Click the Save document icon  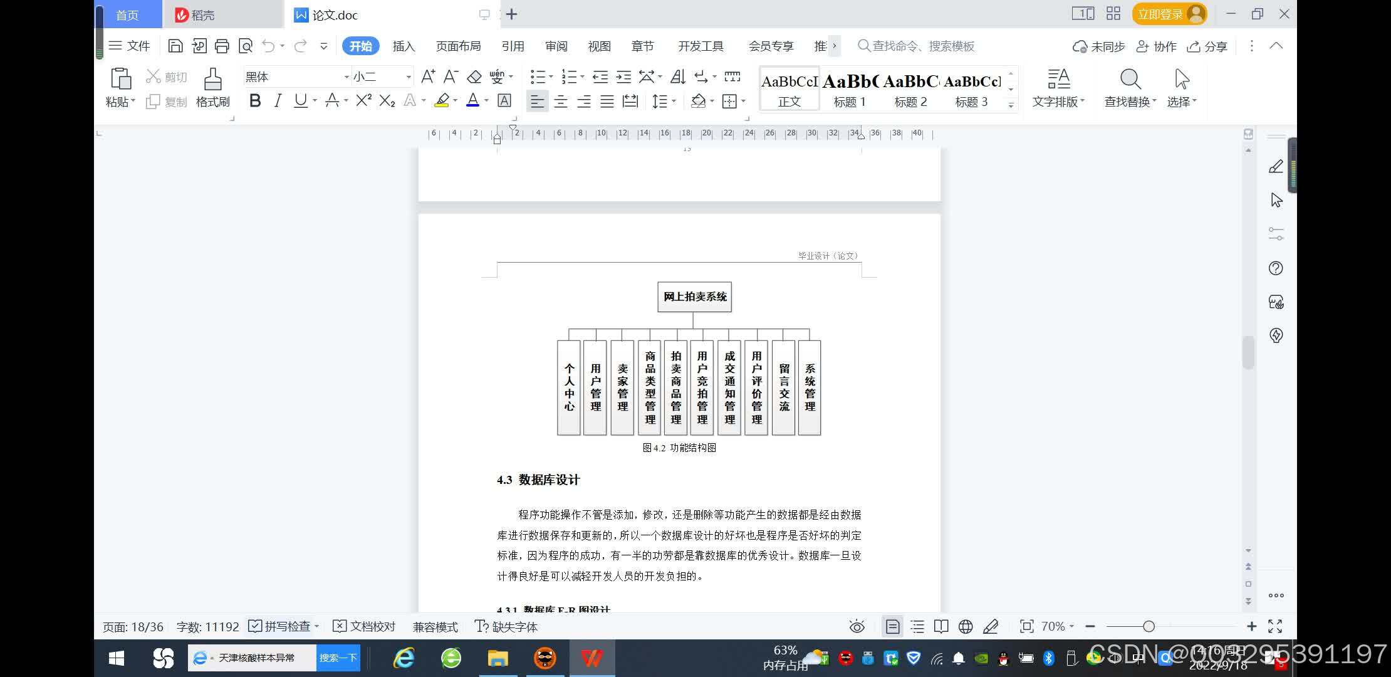point(175,46)
